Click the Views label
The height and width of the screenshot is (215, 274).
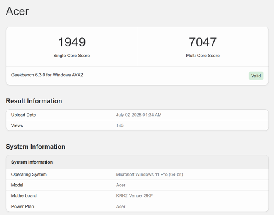tap(17, 125)
